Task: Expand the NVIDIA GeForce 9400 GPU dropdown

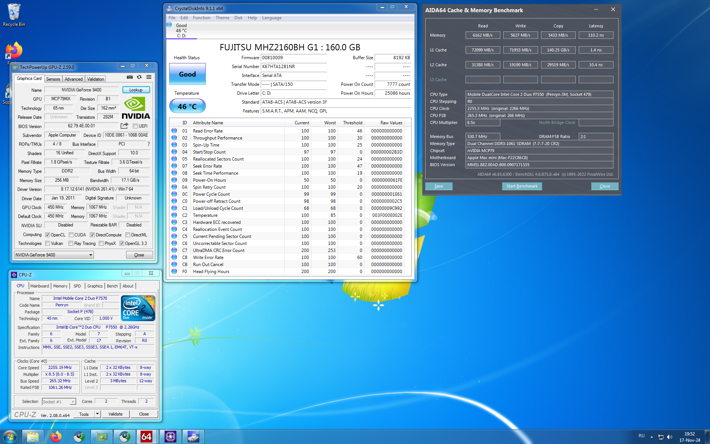Action: [91, 255]
